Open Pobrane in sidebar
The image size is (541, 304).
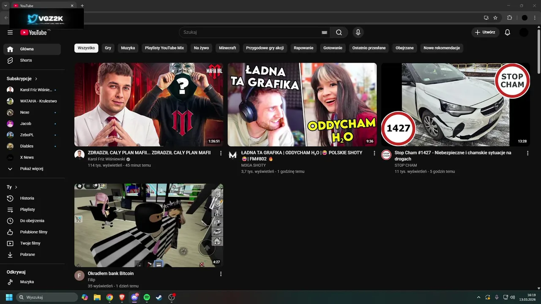[x=32, y=255]
